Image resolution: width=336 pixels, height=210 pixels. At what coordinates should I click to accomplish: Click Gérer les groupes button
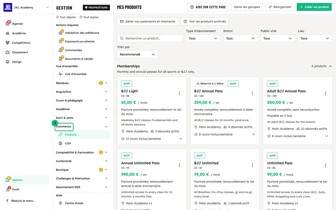247,7
